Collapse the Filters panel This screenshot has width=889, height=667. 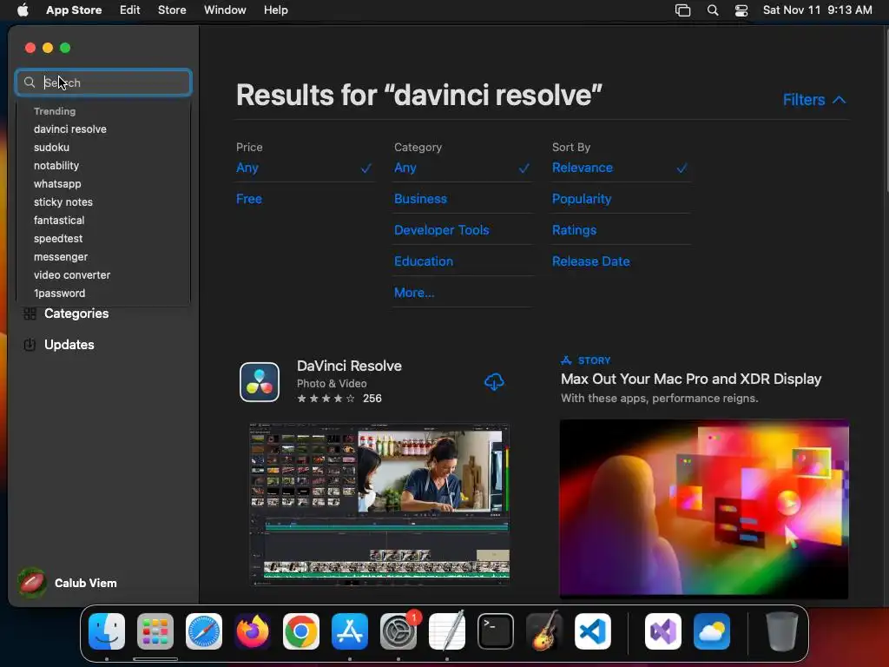pyautogui.click(x=814, y=100)
